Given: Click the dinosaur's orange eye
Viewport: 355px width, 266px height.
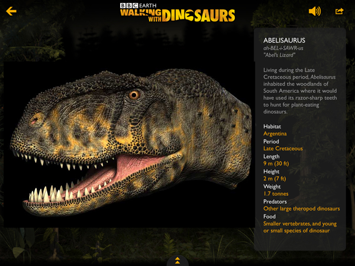Looking at the screenshot, I should (134, 94).
